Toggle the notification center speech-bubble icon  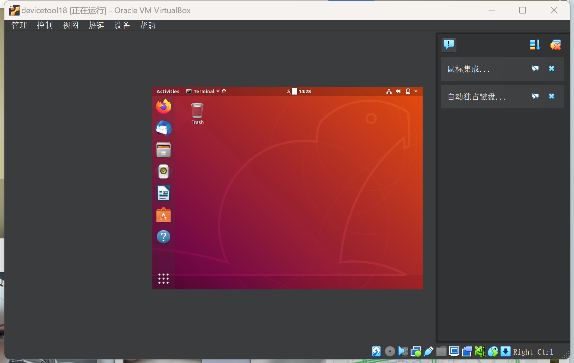(449, 45)
